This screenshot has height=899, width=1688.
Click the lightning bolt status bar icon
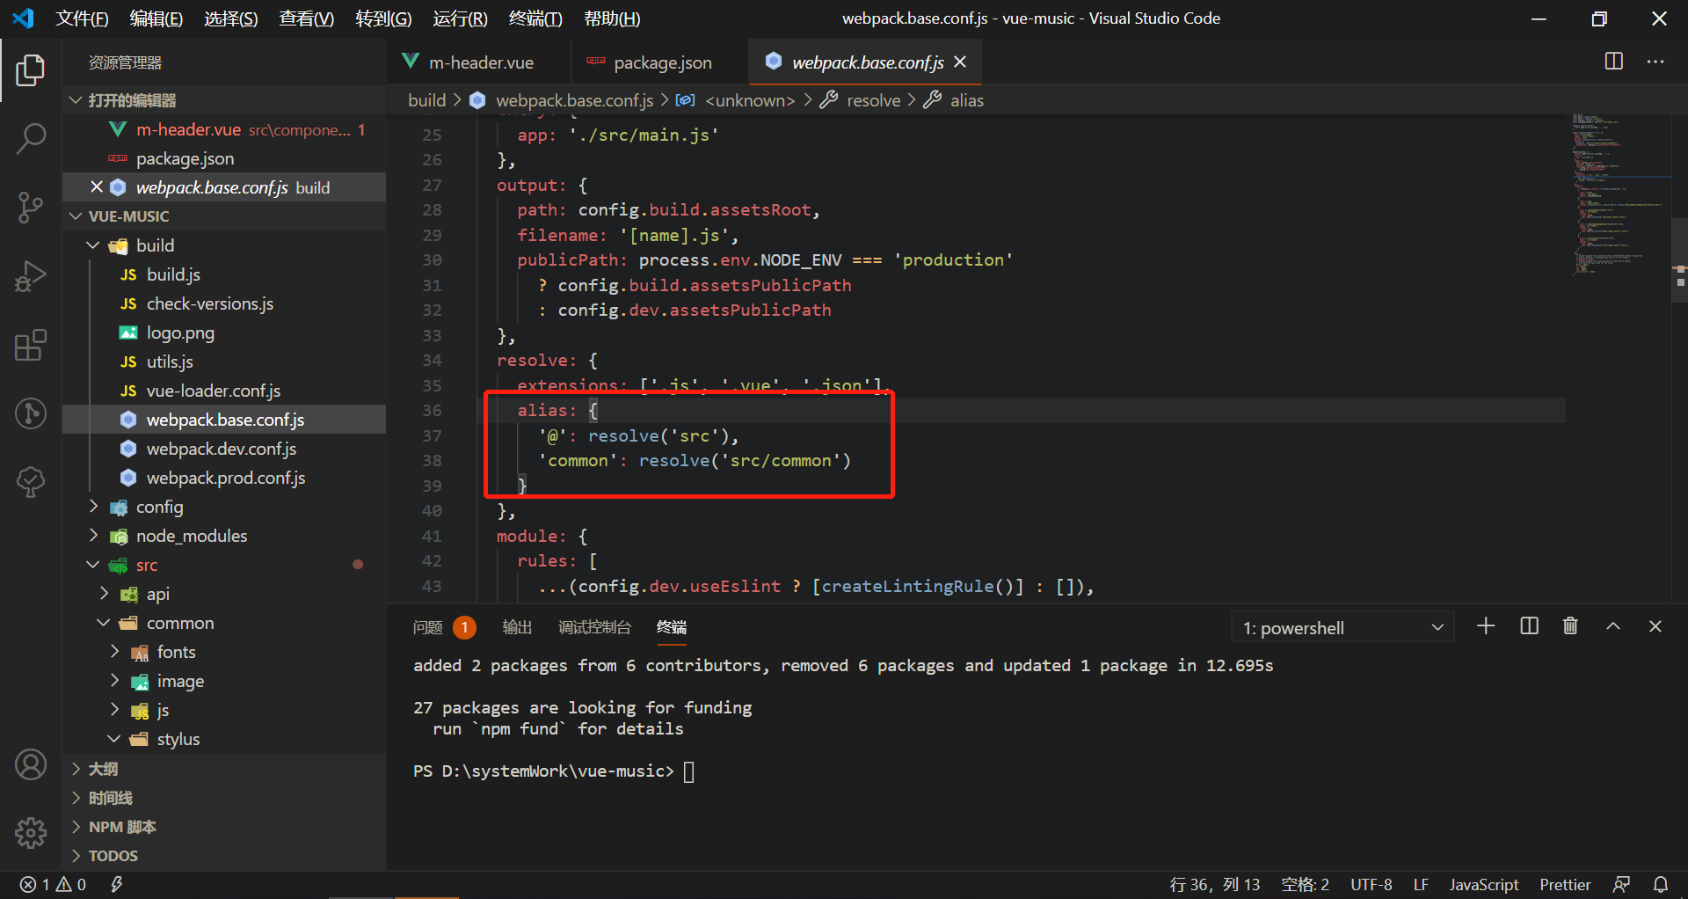pyautogui.click(x=116, y=885)
